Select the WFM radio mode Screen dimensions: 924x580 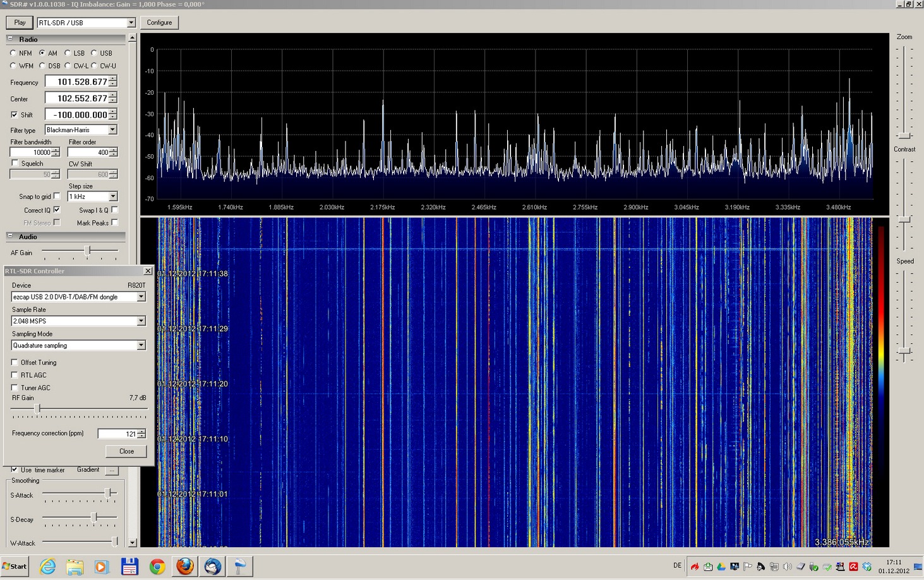[x=13, y=66]
